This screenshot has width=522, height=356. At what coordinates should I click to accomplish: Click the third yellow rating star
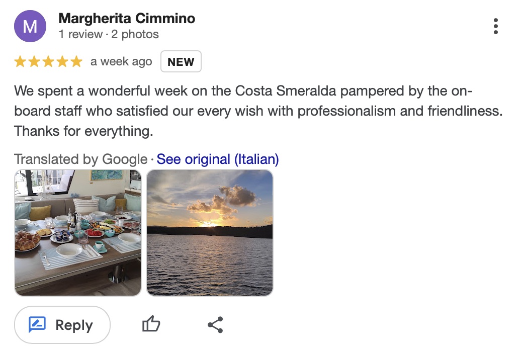(x=48, y=62)
